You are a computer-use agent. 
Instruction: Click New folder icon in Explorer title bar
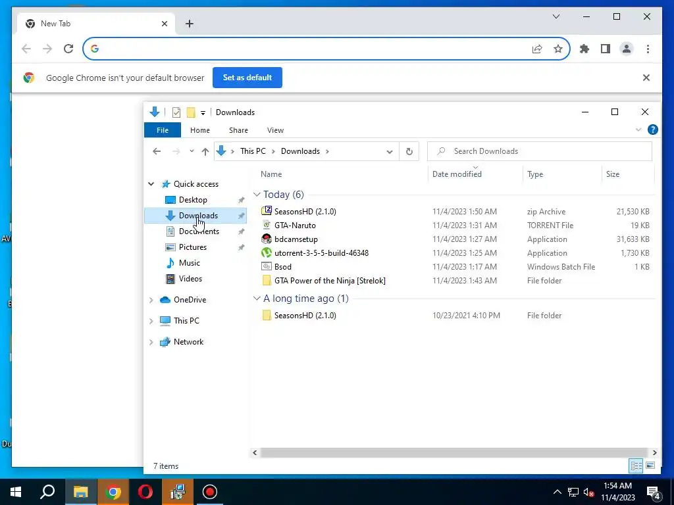click(x=191, y=112)
